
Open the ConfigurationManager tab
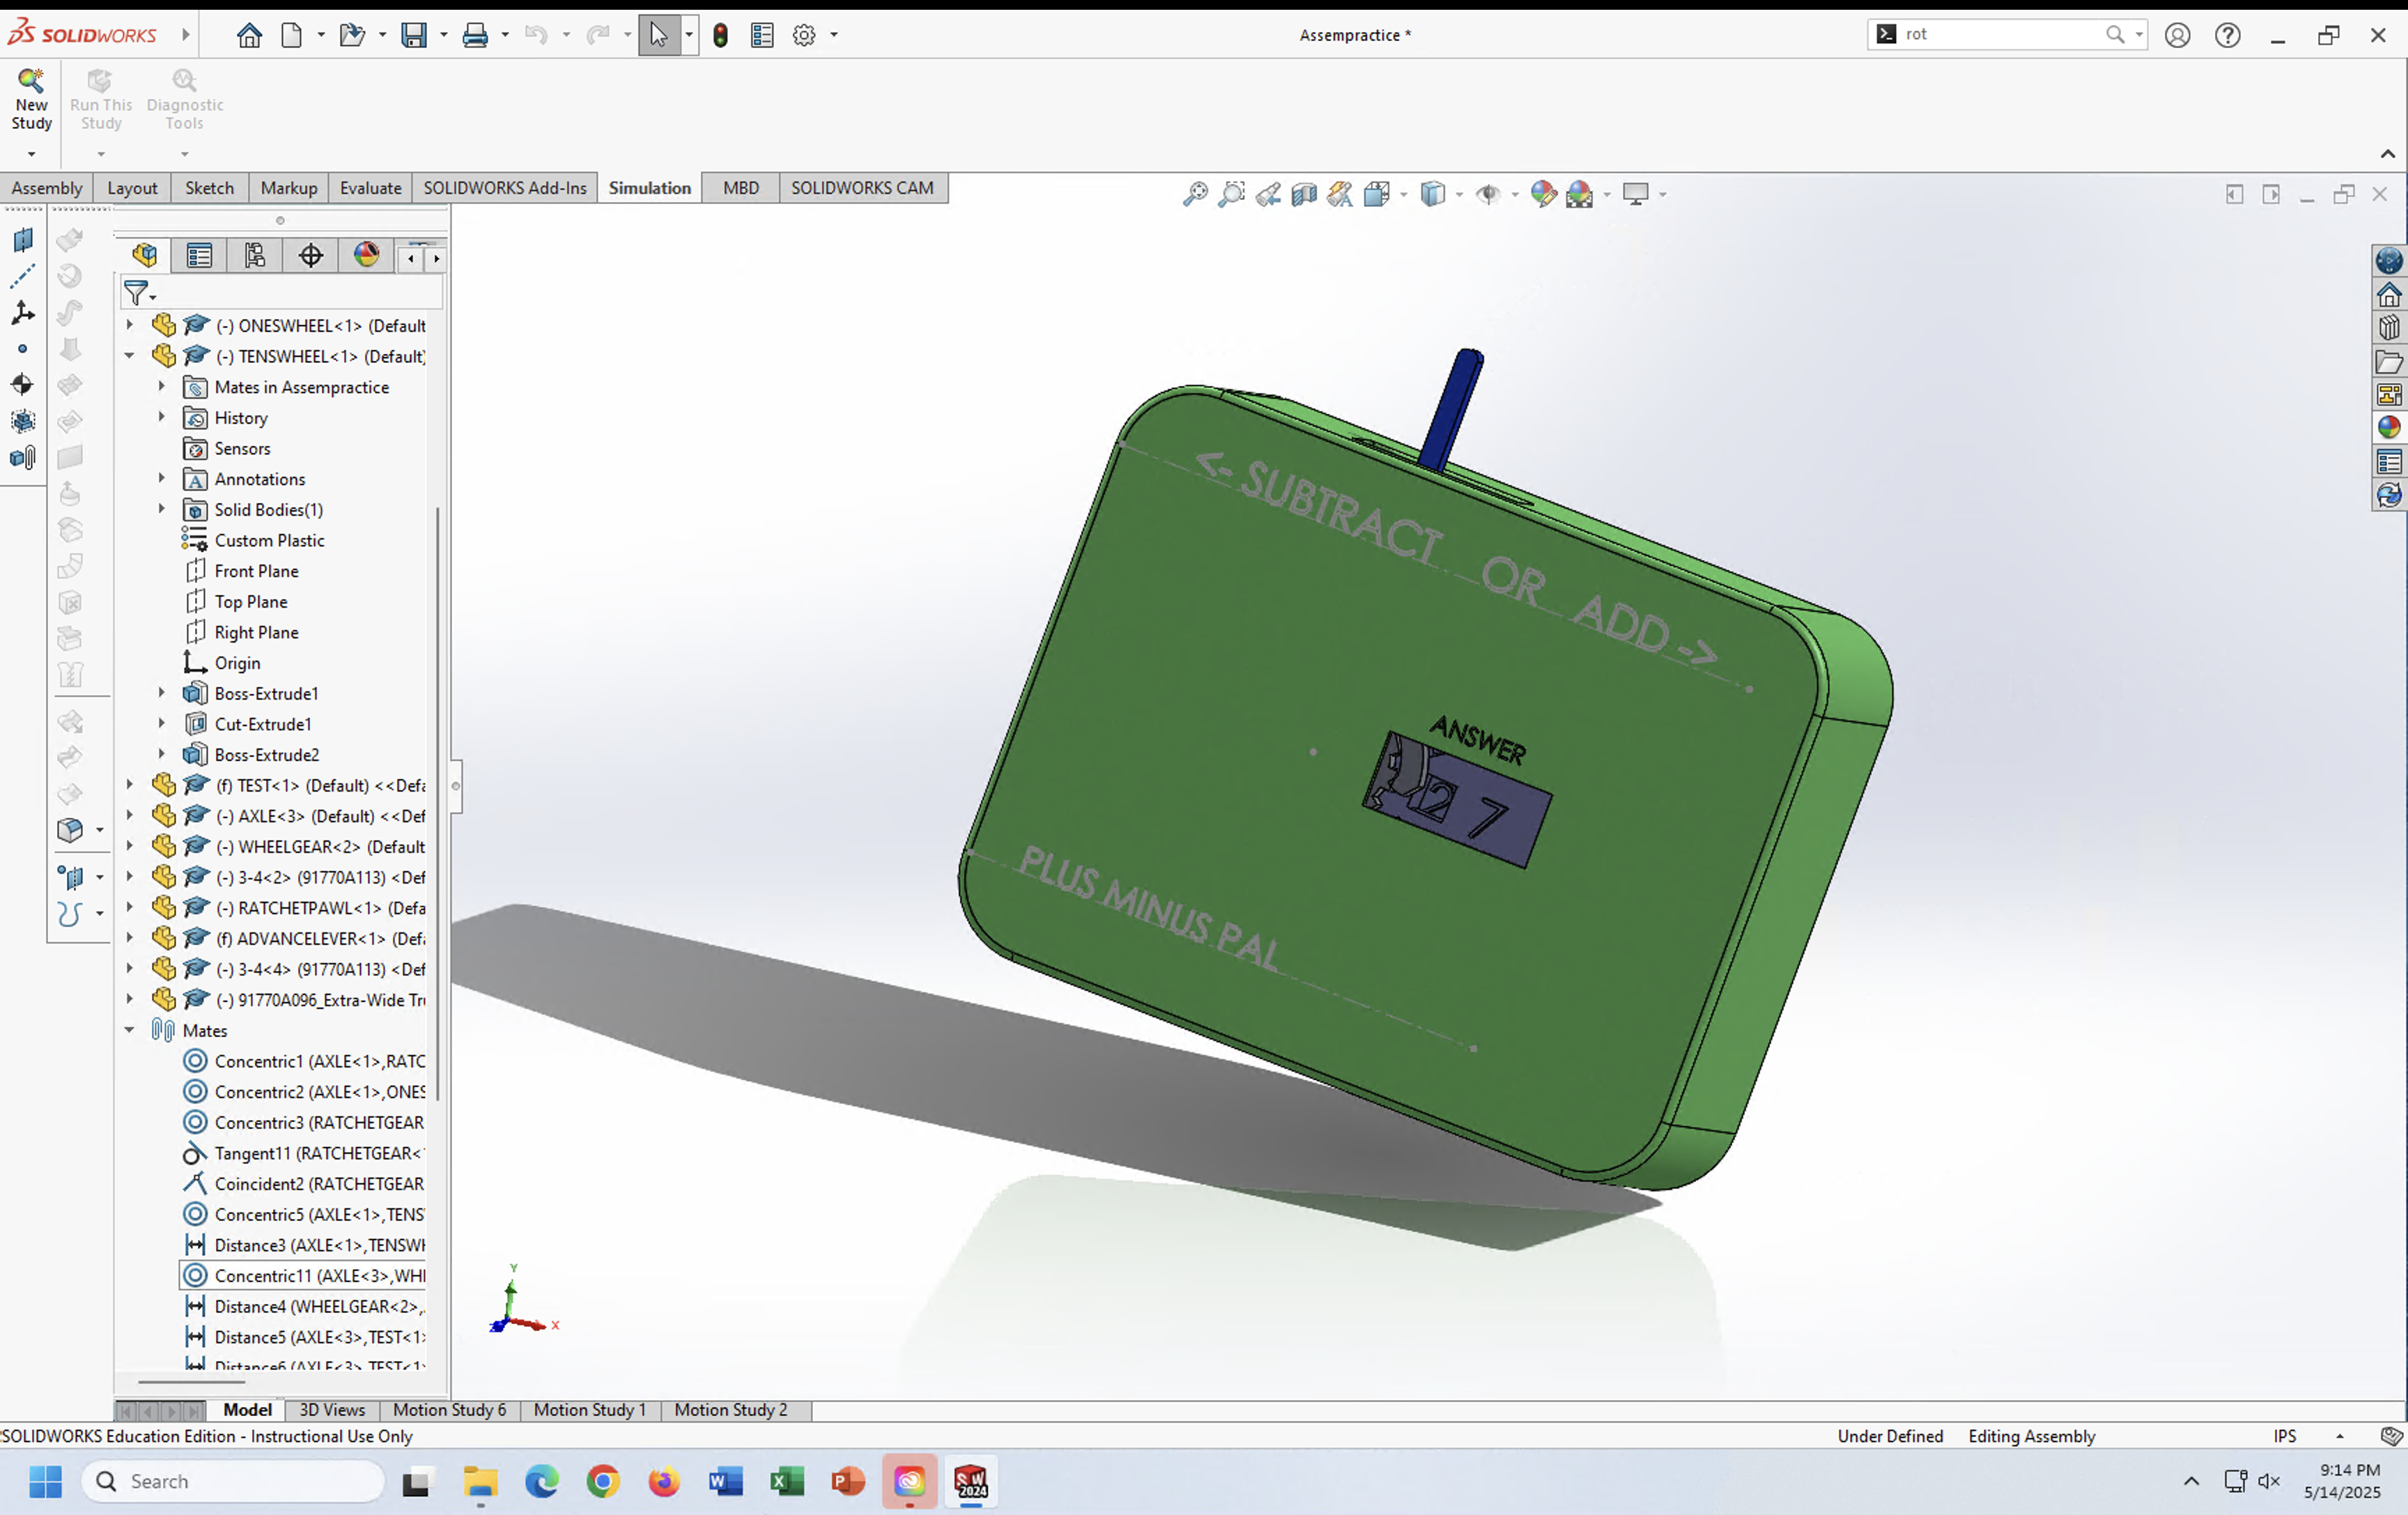[x=255, y=256]
